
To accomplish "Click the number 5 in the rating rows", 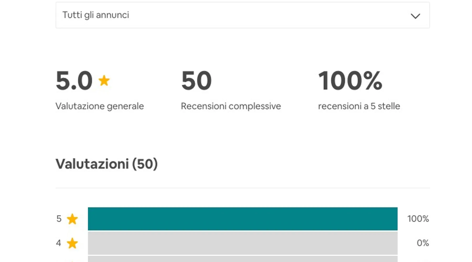I will click(x=59, y=219).
